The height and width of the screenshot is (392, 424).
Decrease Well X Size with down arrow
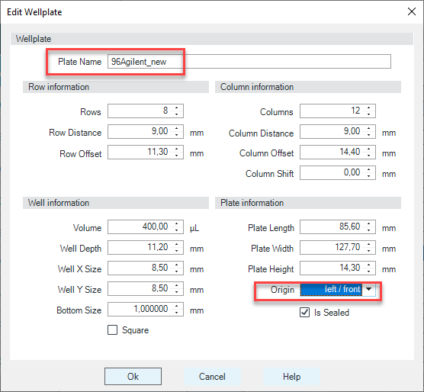pyautogui.click(x=177, y=271)
